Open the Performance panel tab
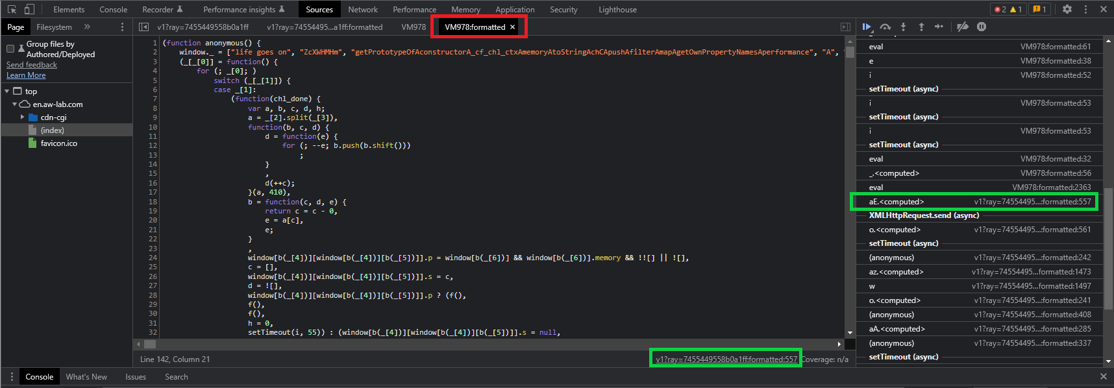 click(414, 10)
